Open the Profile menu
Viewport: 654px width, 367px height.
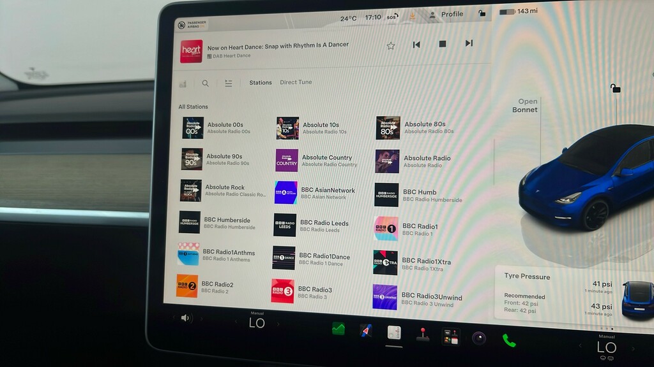(446, 14)
